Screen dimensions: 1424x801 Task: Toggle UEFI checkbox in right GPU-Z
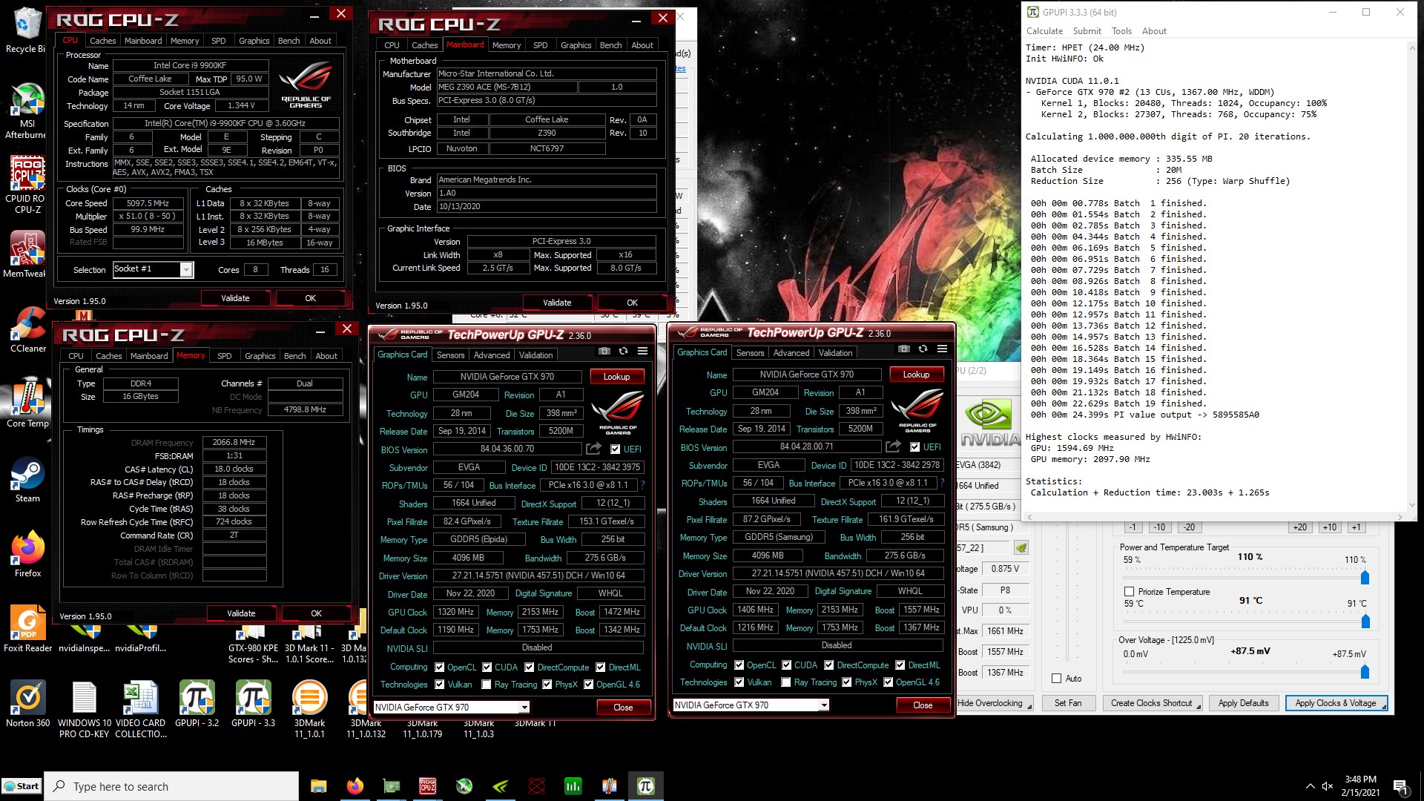point(914,446)
